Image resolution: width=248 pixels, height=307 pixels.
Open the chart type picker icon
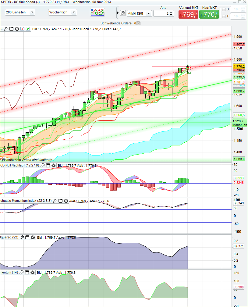[98, 12]
